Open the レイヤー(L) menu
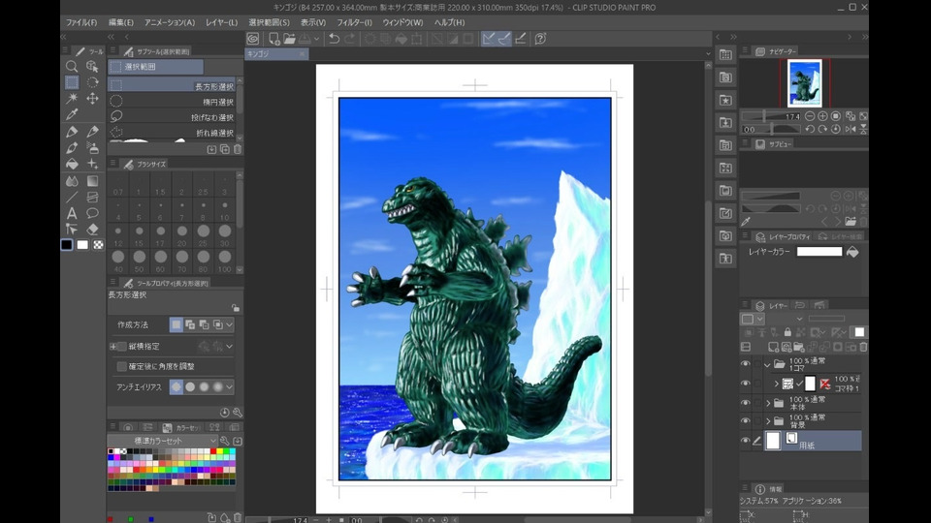931x523 pixels. 221,22
